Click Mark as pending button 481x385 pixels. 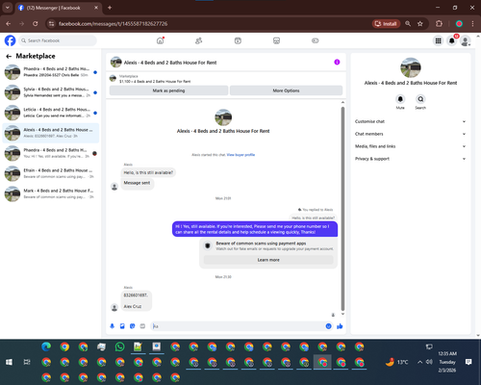[x=168, y=90]
